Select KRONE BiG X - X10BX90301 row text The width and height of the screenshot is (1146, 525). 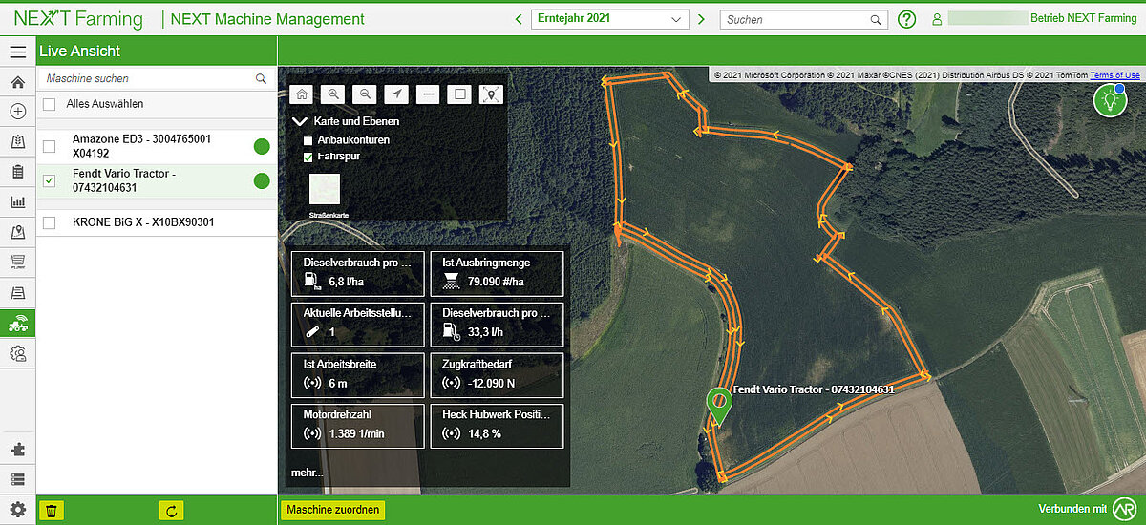[143, 222]
